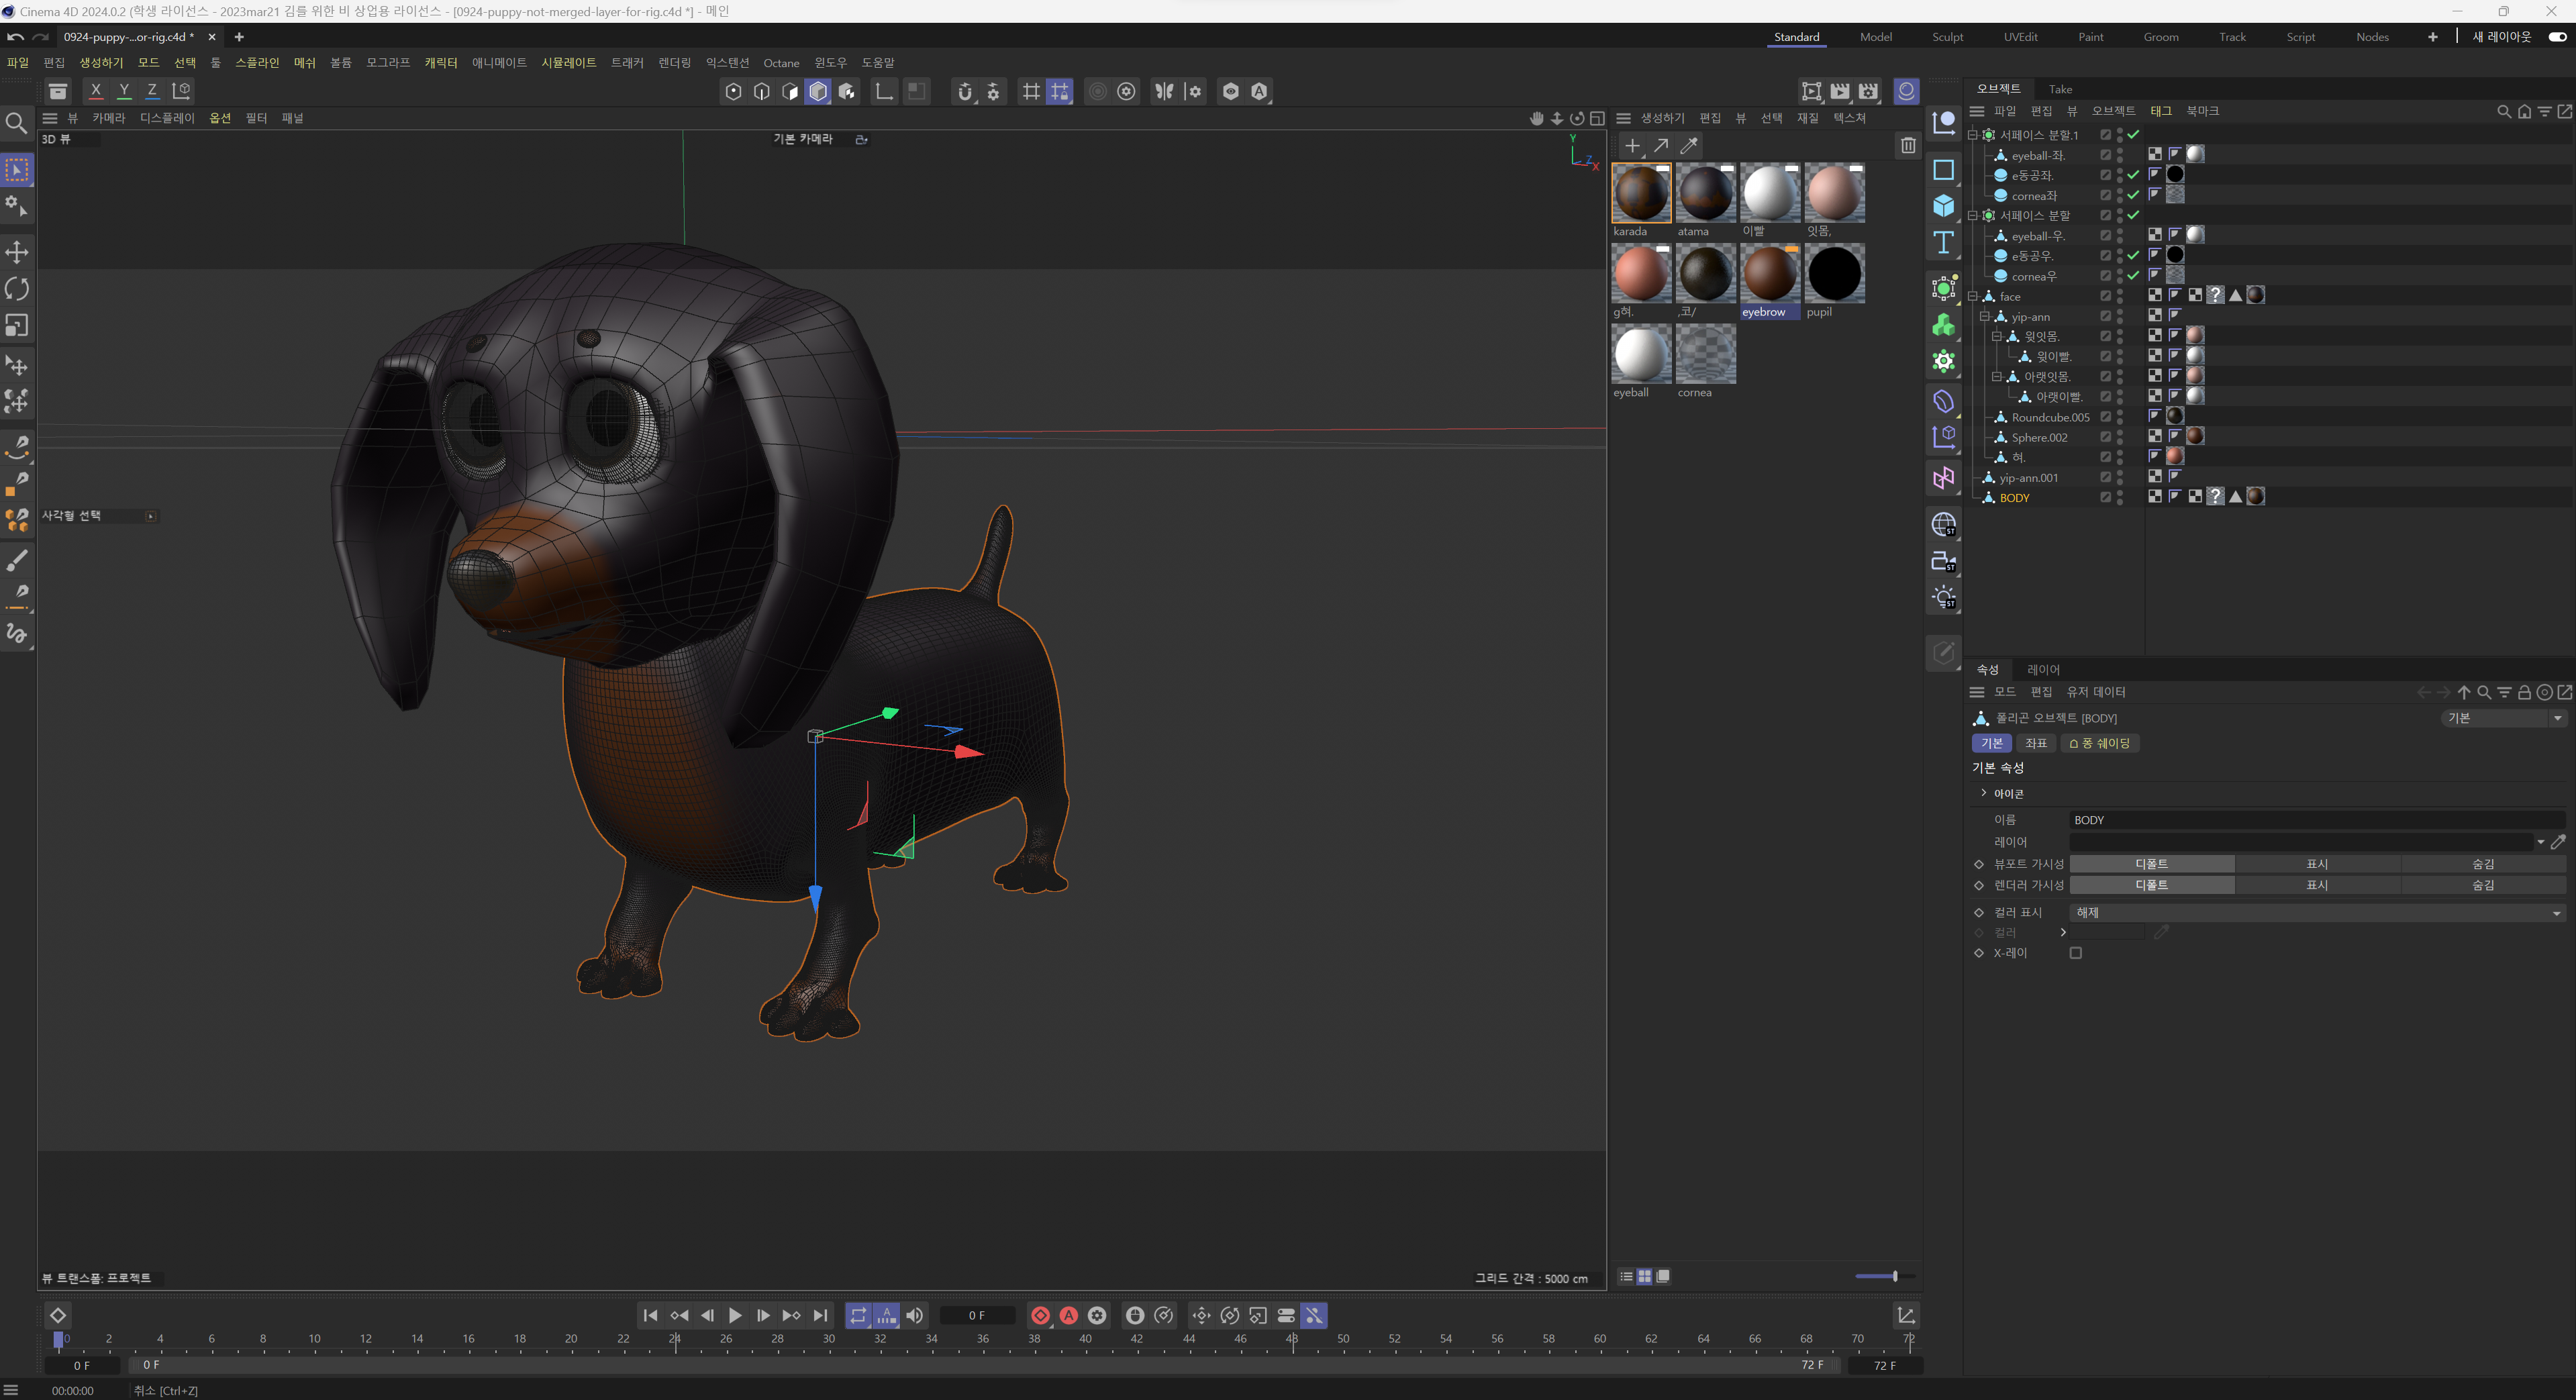The image size is (2576, 1400).
Task: Collapse the face object hierarchy
Action: click(x=1973, y=296)
